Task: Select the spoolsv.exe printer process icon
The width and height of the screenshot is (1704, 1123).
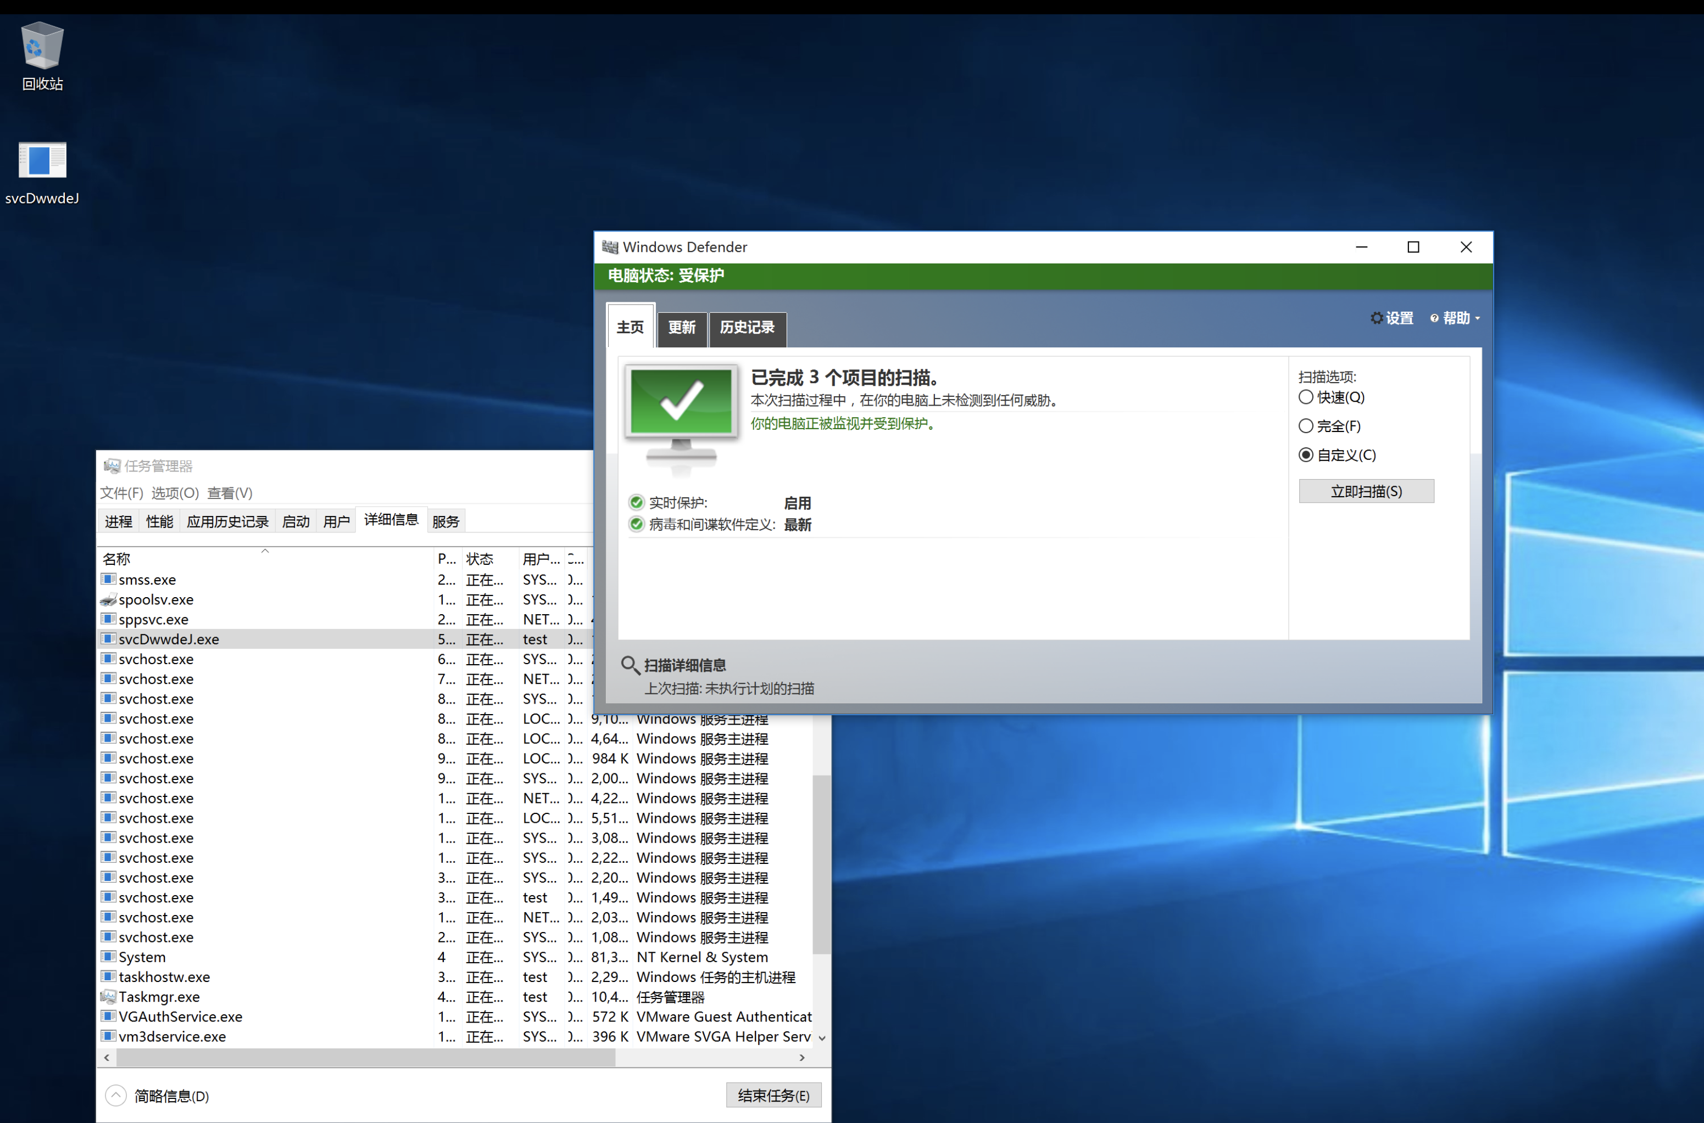Action: click(x=108, y=599)
